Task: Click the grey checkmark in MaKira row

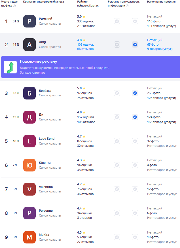Action: coord(135,237)
